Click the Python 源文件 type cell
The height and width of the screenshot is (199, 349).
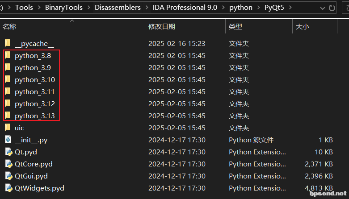(251, 140)
